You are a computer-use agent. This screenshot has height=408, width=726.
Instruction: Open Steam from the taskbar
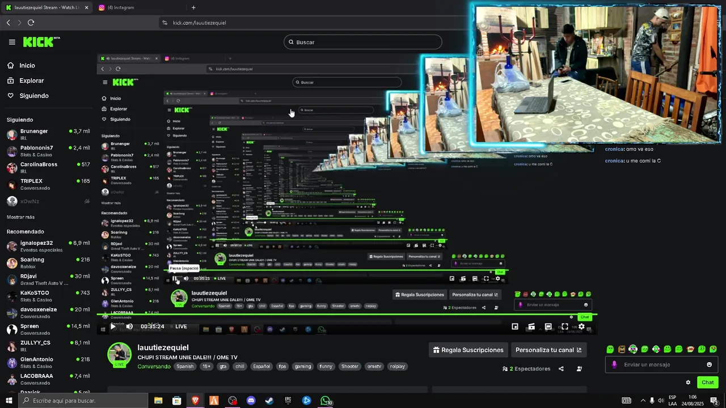269,401
